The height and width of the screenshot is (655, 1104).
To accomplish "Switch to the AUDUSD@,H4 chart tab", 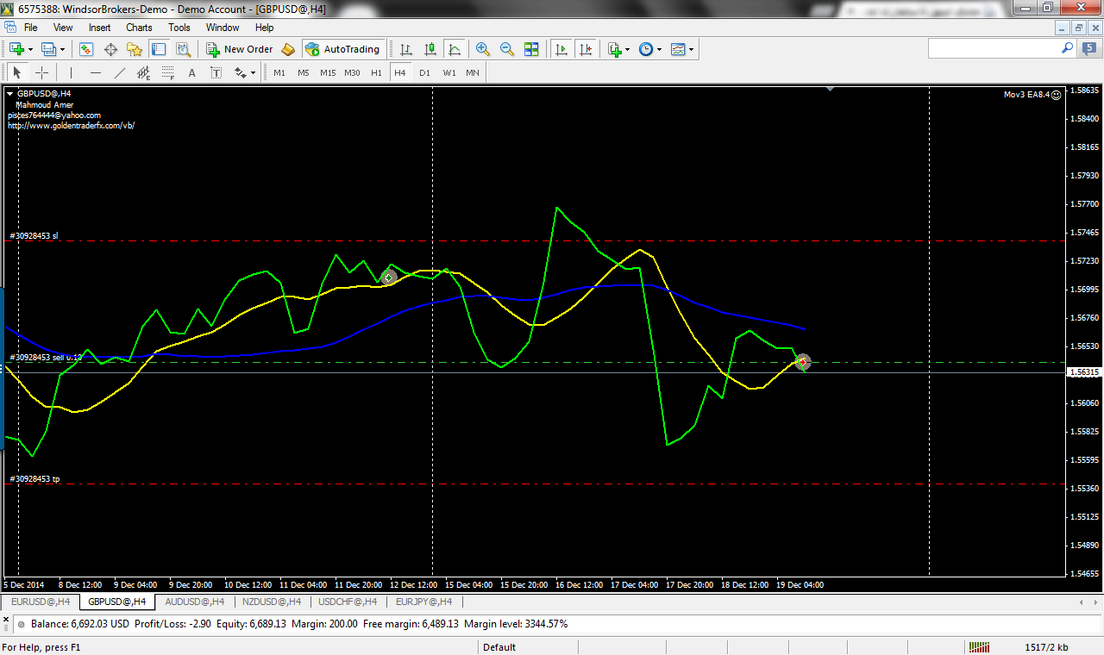I will (194, 602).
